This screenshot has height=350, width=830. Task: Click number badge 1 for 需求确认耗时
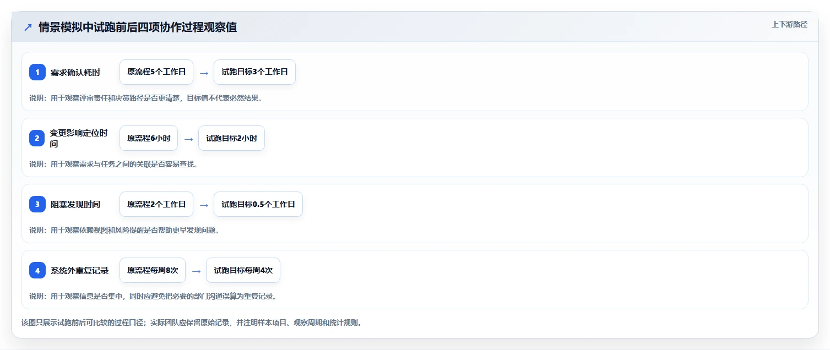tap(37, 72)
